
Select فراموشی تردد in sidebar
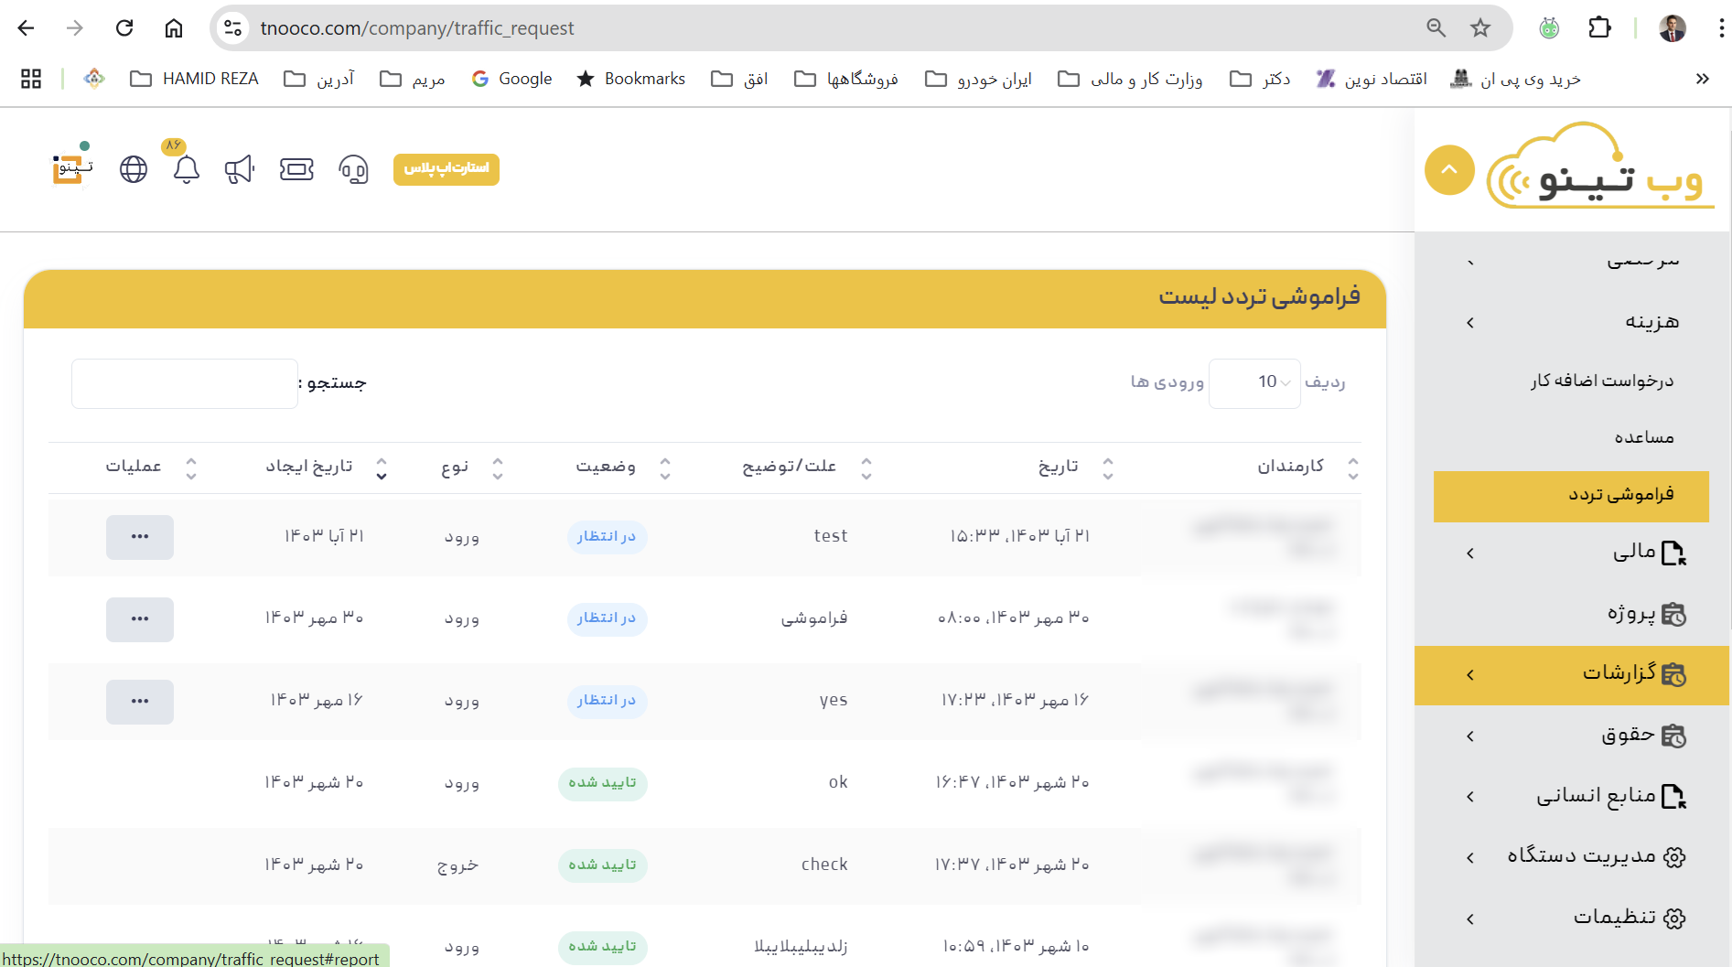coord(1571,496)
